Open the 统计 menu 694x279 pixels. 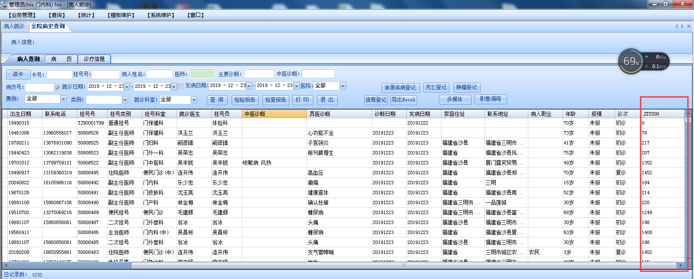point(86,15)
